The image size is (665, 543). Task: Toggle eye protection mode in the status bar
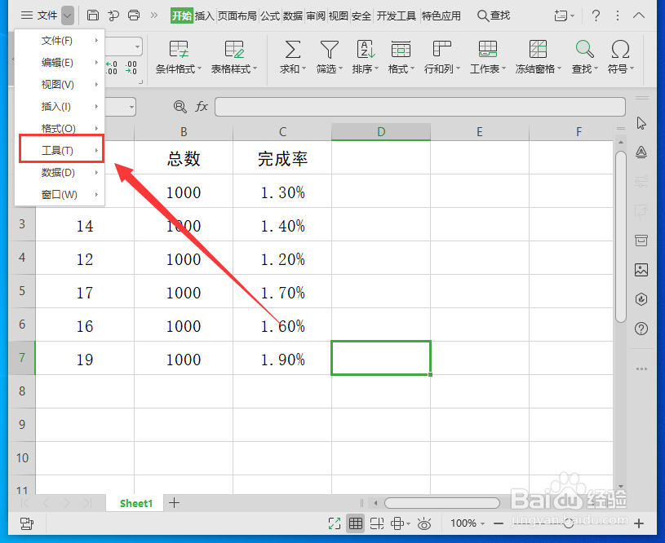click(424, 524)
